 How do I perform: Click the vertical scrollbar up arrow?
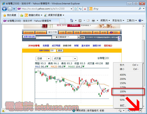pyautogui.click(x=143, y=26)
